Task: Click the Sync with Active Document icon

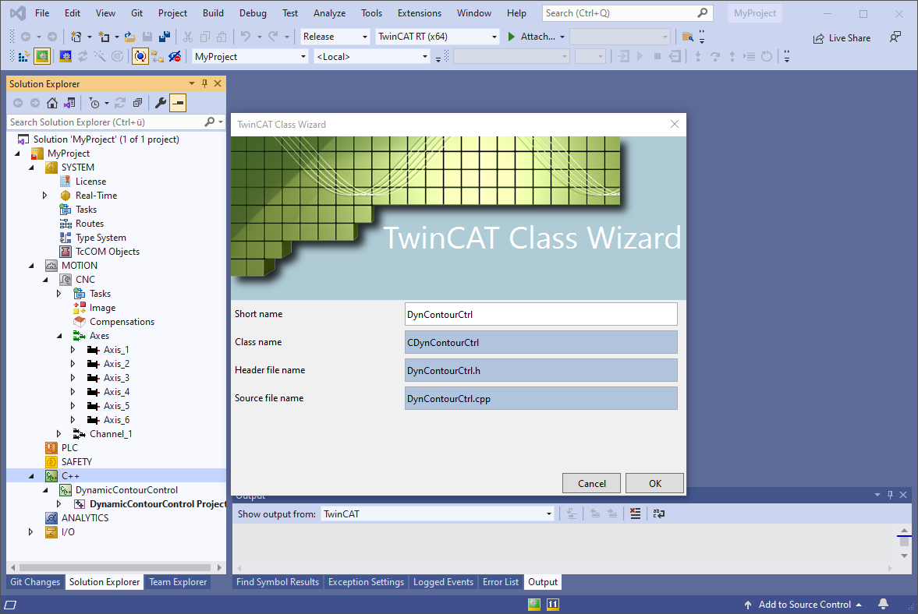Action: pos(70,102)
